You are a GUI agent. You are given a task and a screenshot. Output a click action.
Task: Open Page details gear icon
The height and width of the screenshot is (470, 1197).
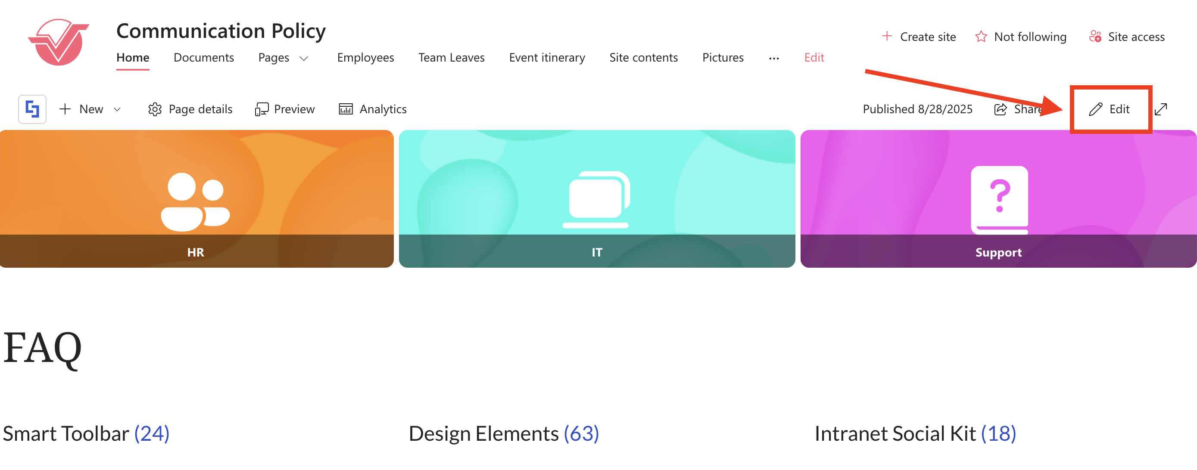[155, 109]
